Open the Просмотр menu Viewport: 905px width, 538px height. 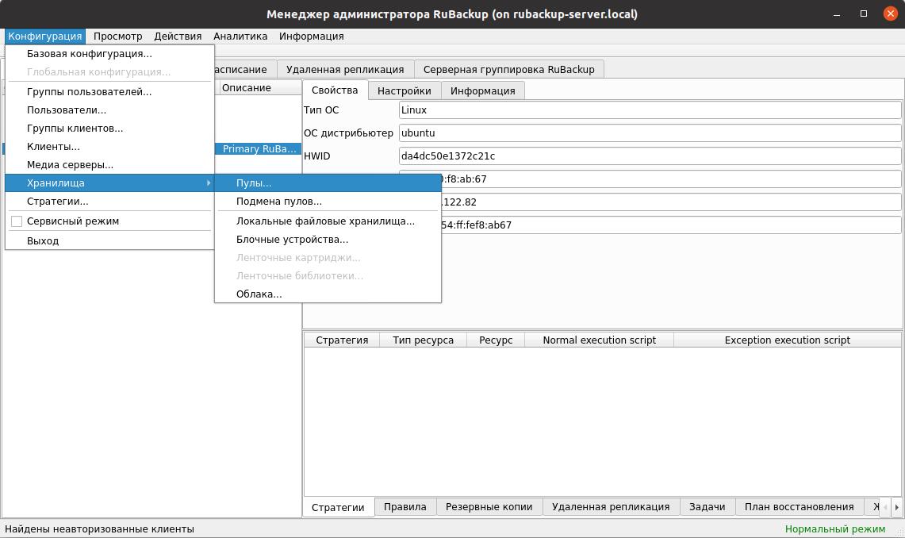coord(117,36)
